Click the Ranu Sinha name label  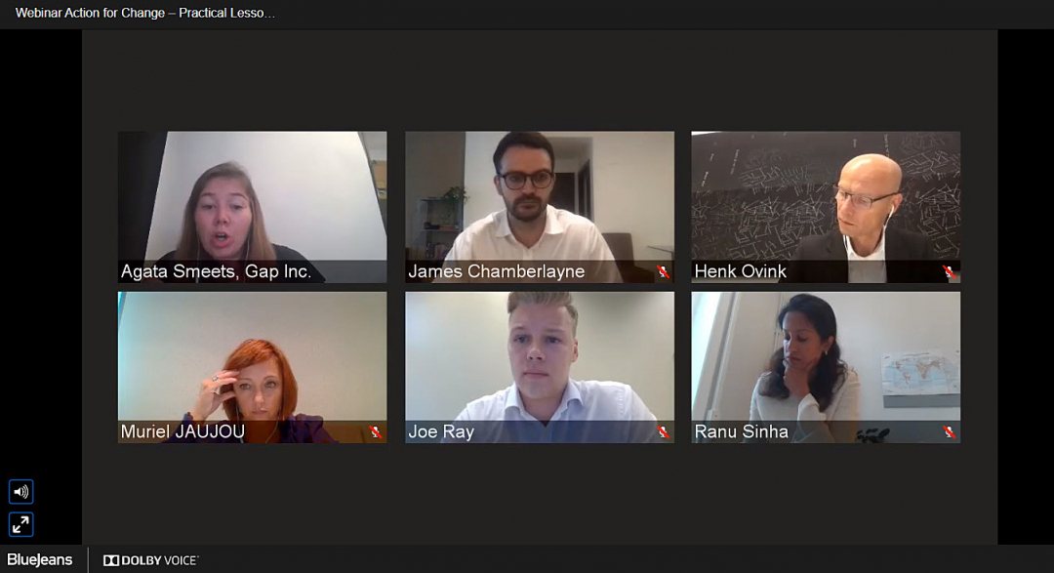pyautogui.click(x=742, y=431)
